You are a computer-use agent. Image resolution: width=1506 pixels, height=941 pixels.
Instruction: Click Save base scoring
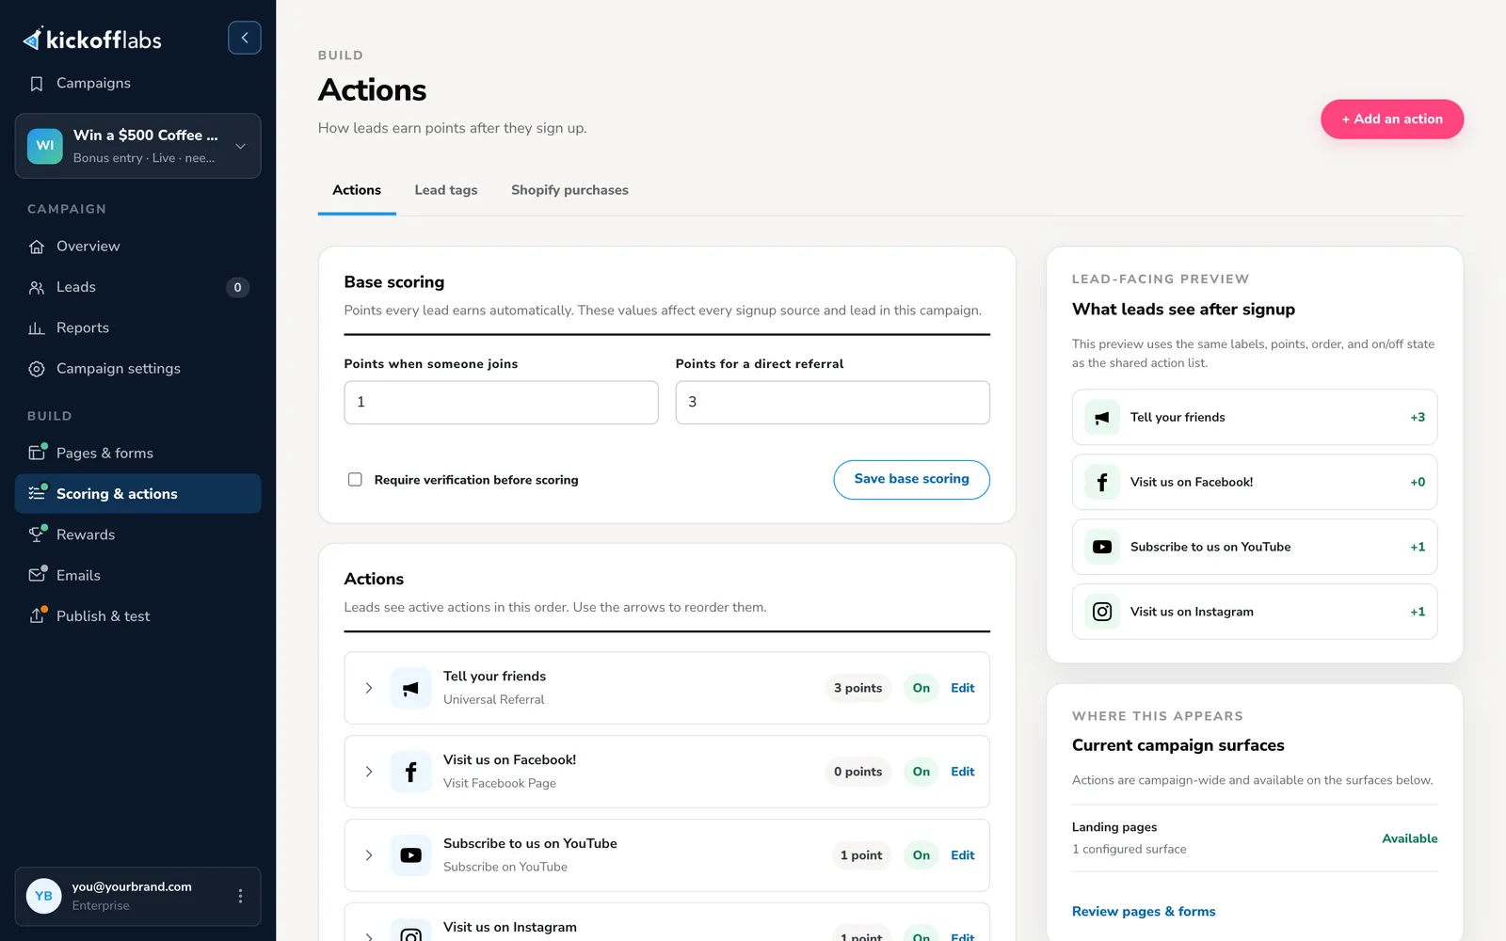[x=911, y=479]
